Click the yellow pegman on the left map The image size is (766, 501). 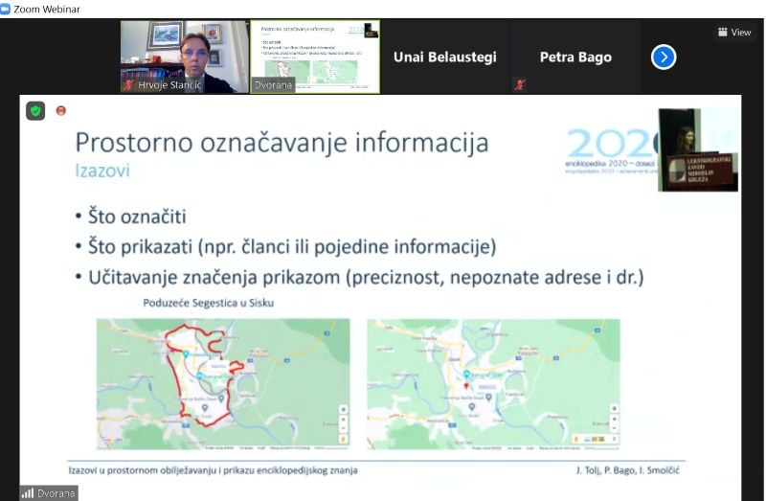tap(342, 440)
